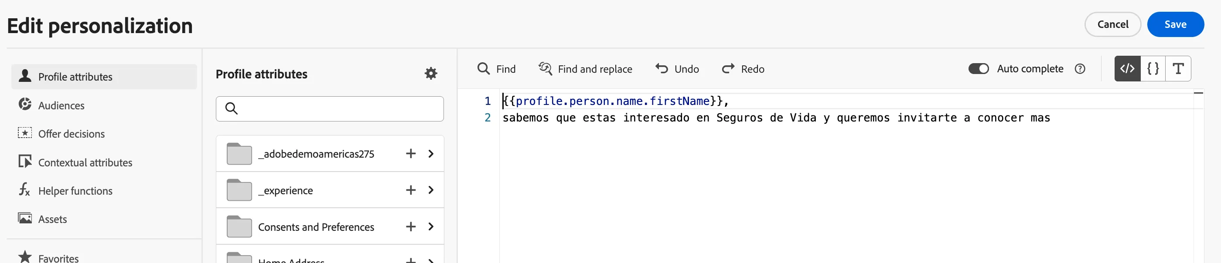Click the _adobedemoamericas275 folder name
Screen dimensions: 1221x263
point(316,154)
